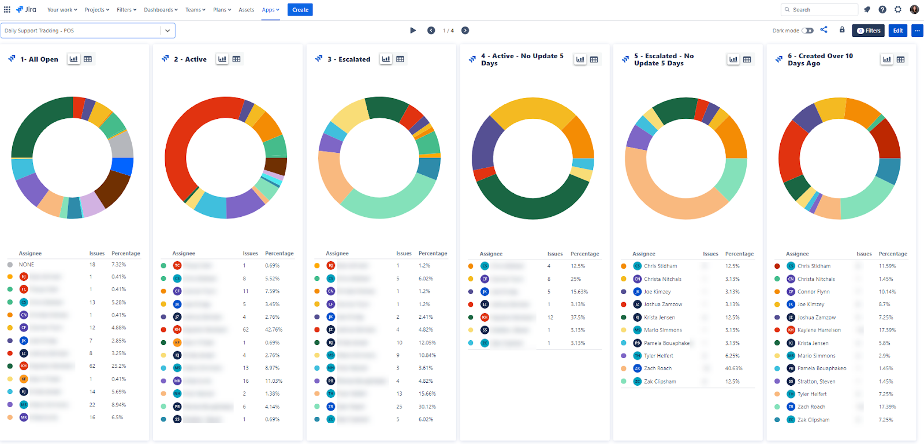The height and width of the screenshot is (444, 924).
Task: Click the share dashboard icon
Action: 824,30
